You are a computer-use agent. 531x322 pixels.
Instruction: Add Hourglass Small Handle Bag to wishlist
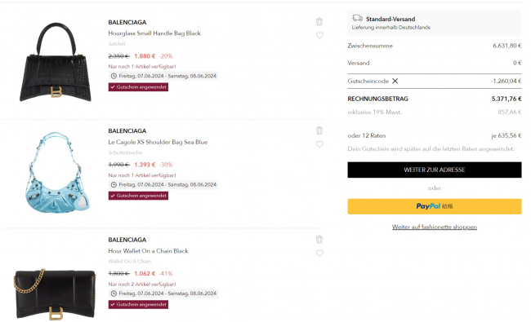point(319,35)
